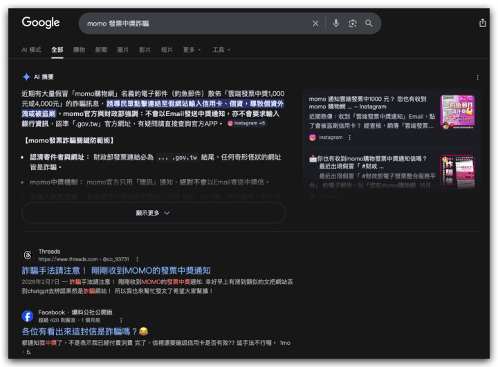Click the Threads site icon
The height and width of the screenshot is (367, 498).
click(27, 255)
